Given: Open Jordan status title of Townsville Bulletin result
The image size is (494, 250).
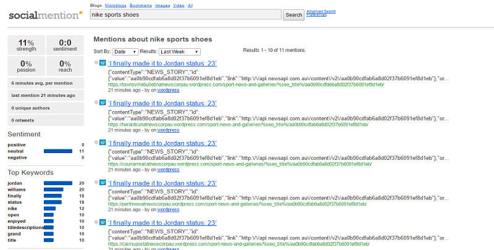Looking at the screenshot, I should point(162,64).
